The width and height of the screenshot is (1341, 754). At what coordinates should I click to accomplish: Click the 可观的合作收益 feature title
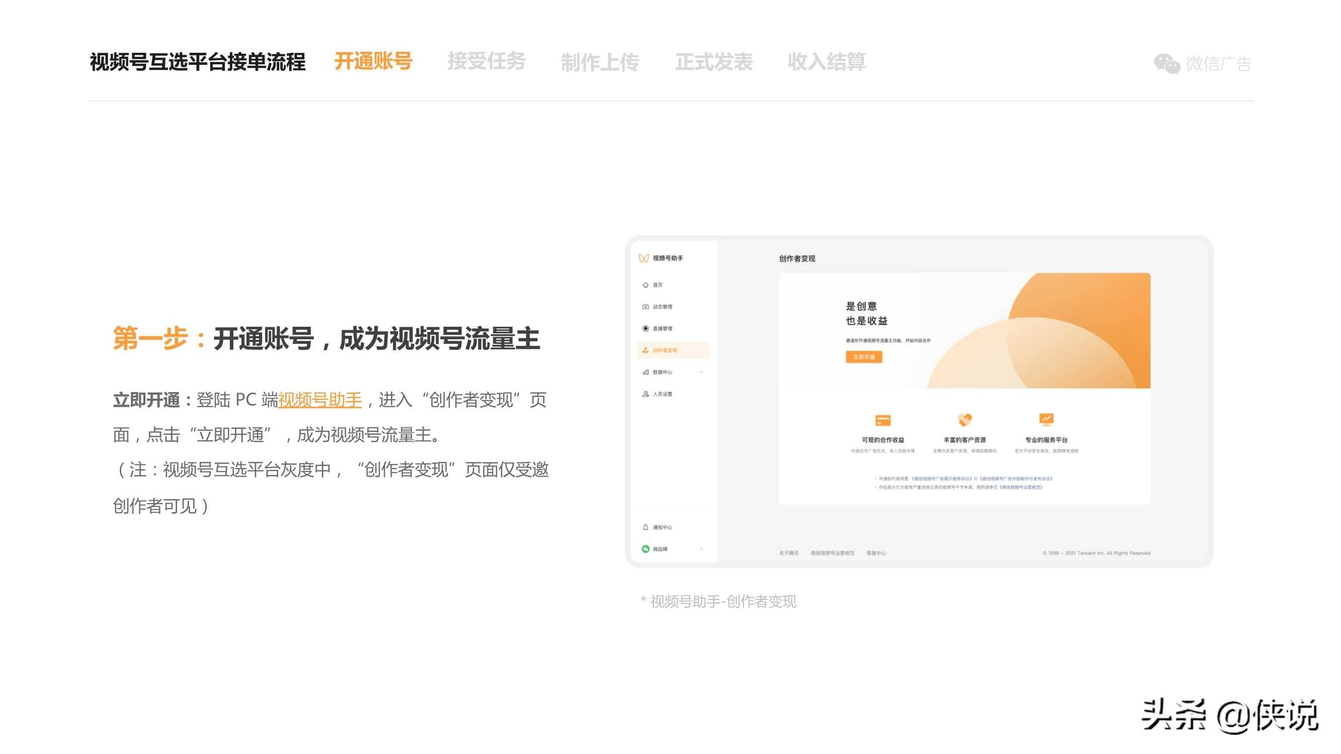point(883,440)
